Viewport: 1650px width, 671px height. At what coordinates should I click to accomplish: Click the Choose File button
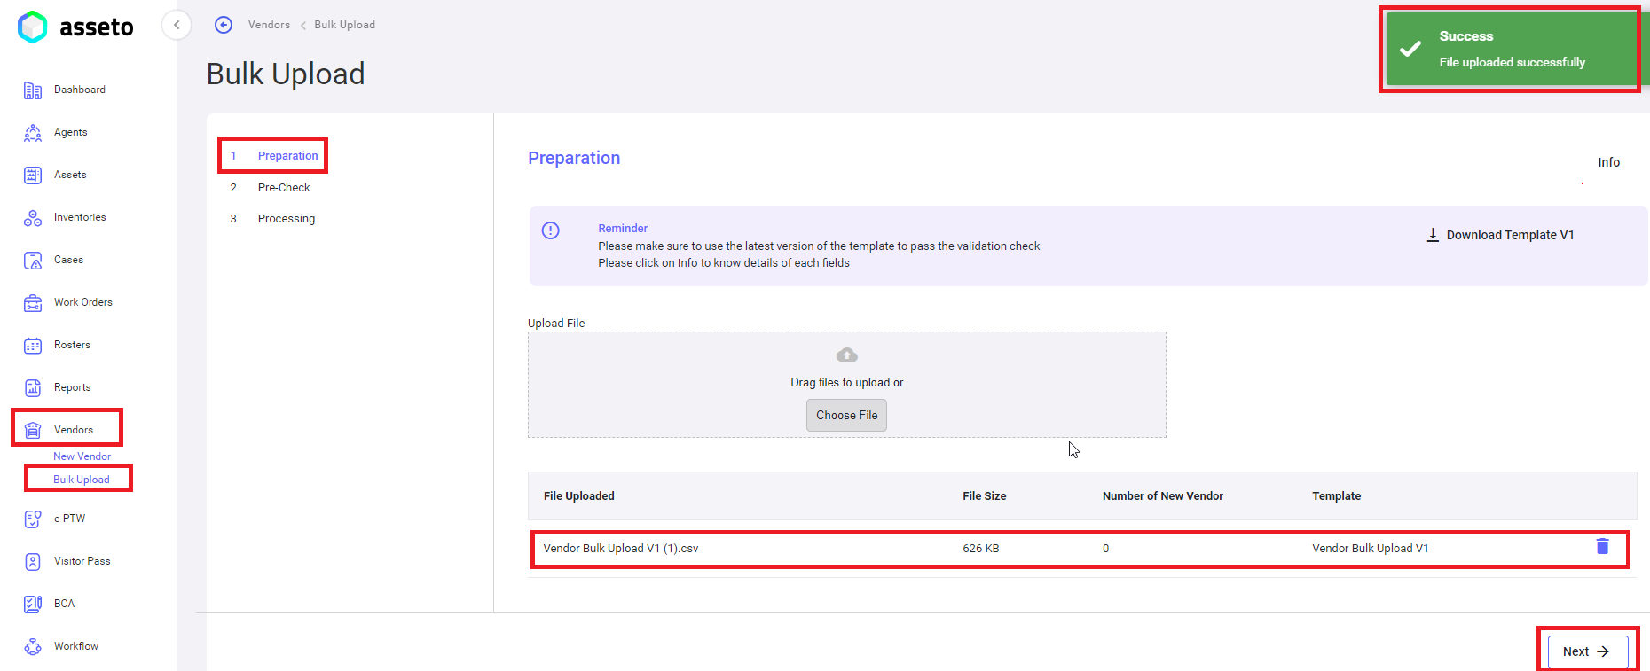pyautogui.click(x=846, y=415)
